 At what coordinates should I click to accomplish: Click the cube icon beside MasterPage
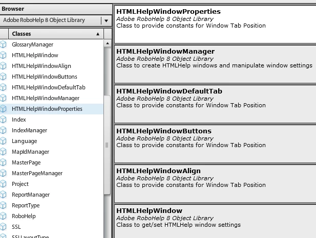click(x=3, y=162)
